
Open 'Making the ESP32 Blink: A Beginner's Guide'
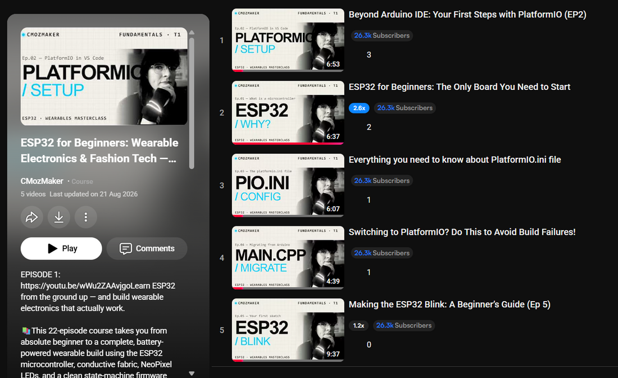(449, 304)
